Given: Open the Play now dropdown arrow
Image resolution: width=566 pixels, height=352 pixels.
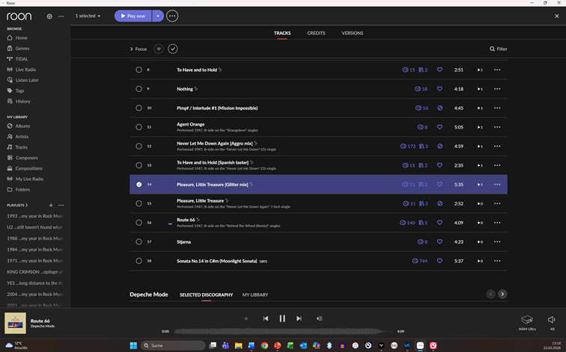Looking at the screenshot, I should click(157, 16).
